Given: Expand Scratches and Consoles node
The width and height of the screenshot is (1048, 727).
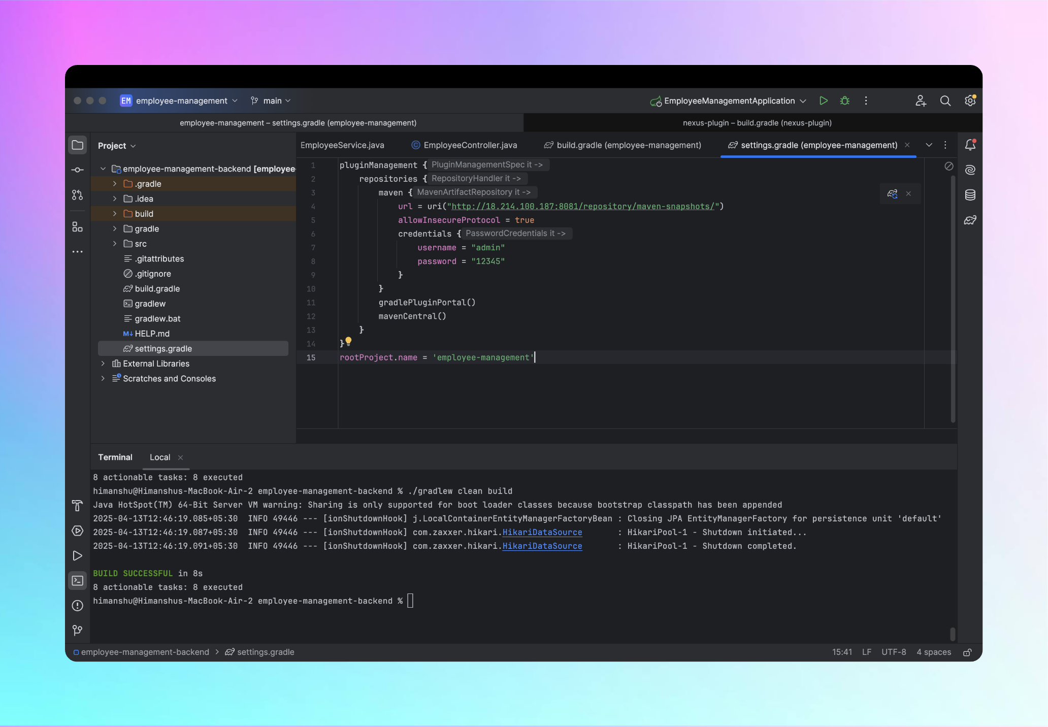Looking at the screenshot, I should coord(103,379).
